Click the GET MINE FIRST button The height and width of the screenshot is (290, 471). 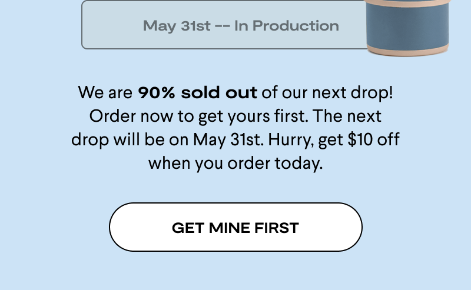click(x=235, y=227)
